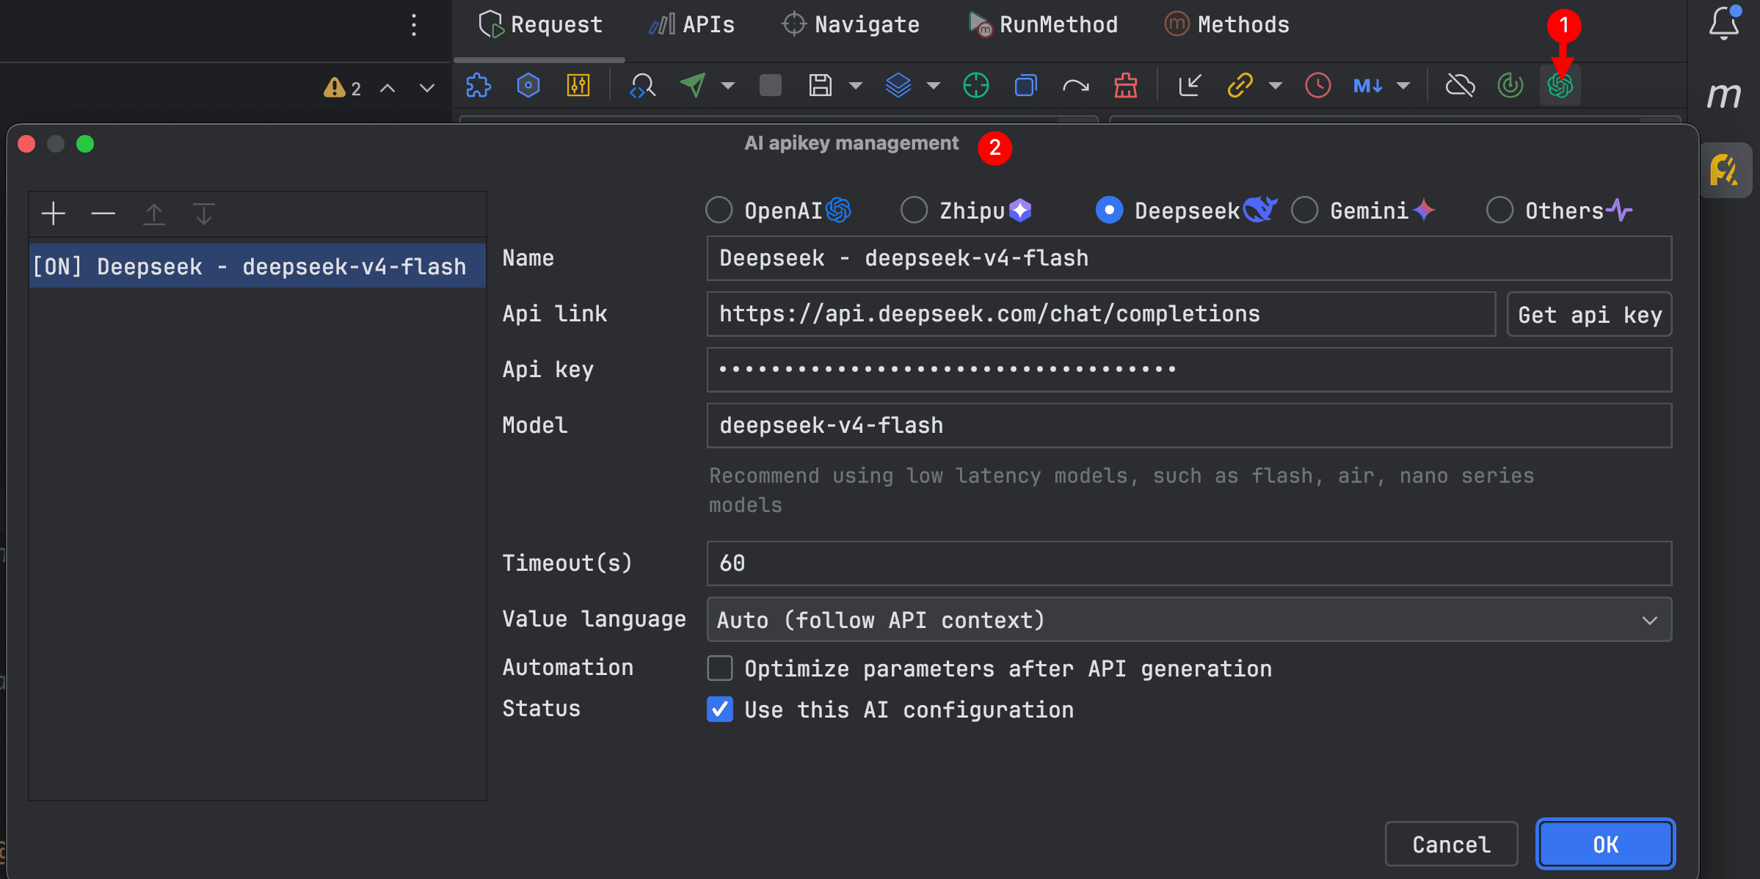Enable Optimize parameters after API generation
1760x879 pixels.
tap(720, 668)
